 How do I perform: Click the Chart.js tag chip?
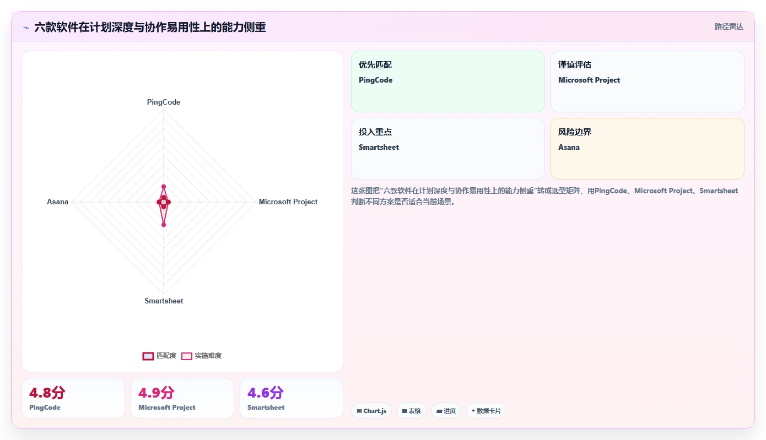pos(371,411)
